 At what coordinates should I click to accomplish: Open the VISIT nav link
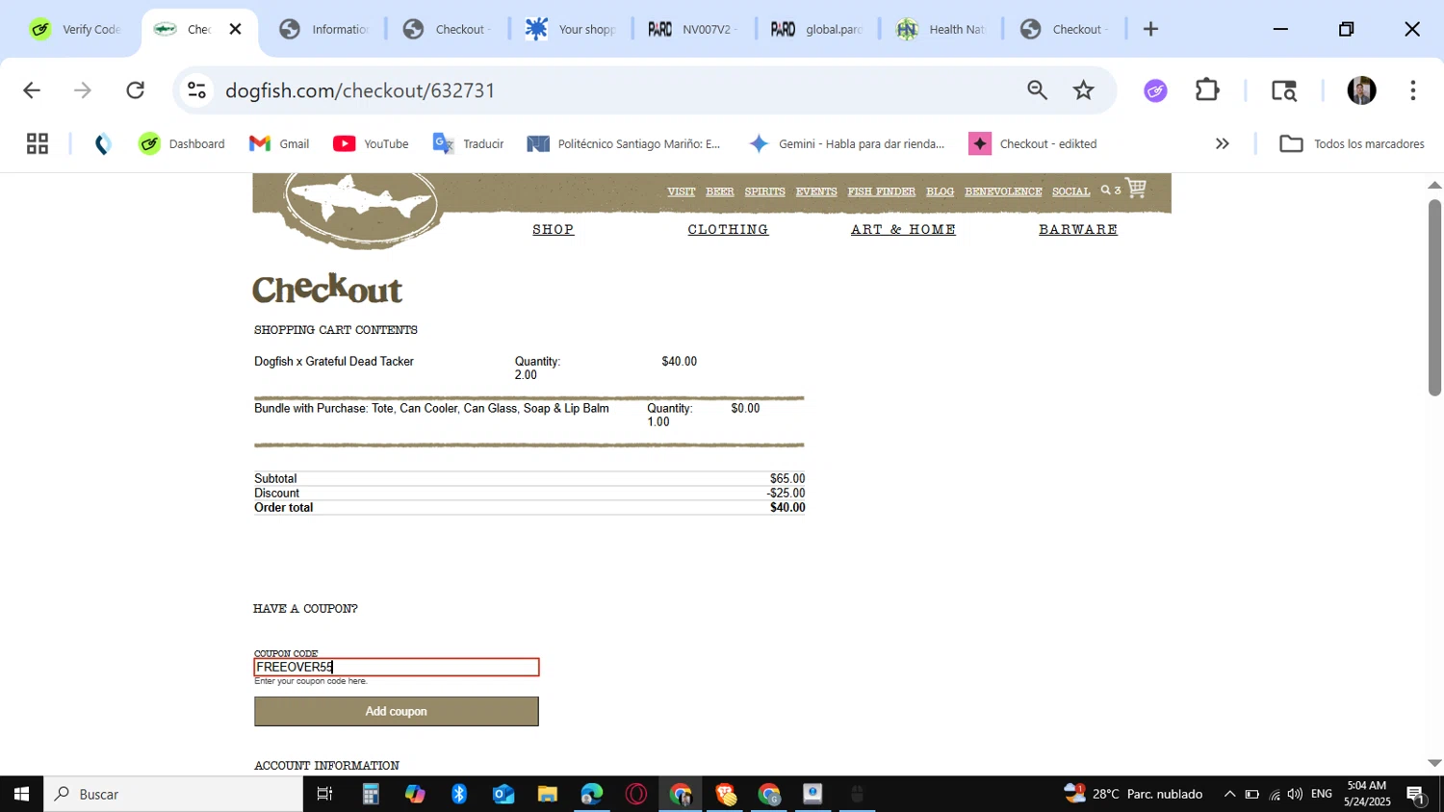pos(681,191)
